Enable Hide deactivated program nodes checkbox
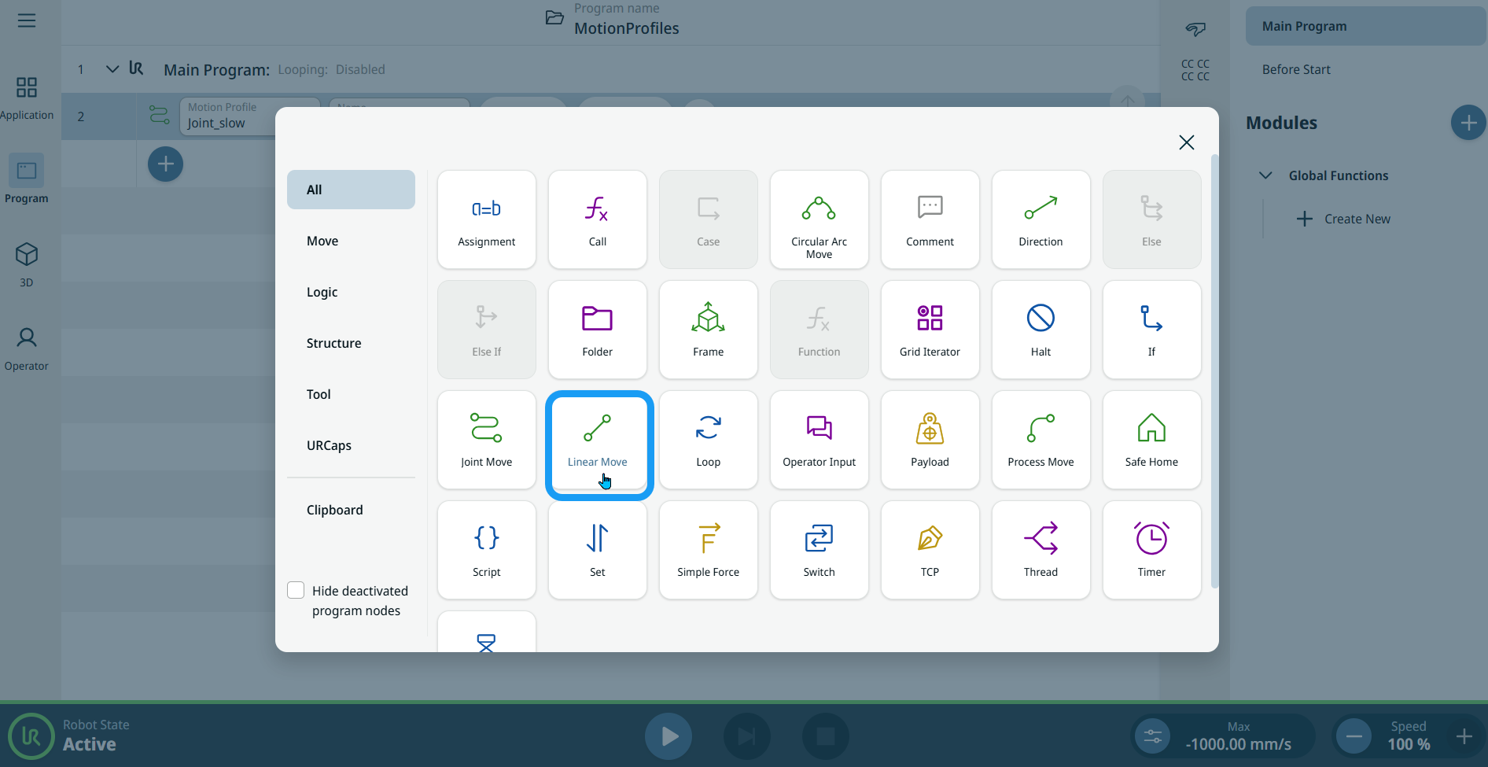This screenshot has width=1488, height=767. (296, 590)
